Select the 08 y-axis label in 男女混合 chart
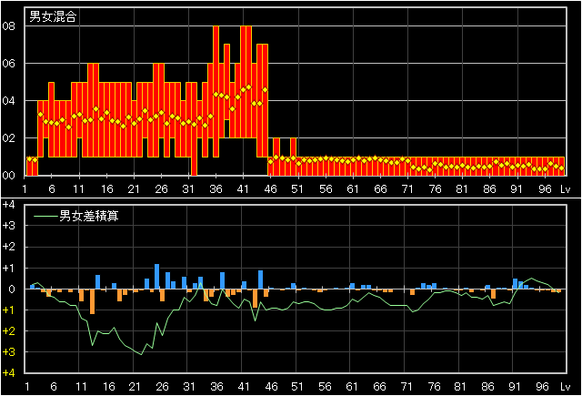Image resolution: width=582 pixels, height=396 pixels. point(8,26)
